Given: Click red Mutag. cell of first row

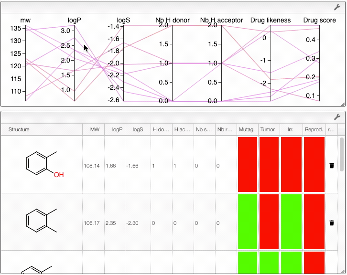Looking at the screenshot, I should click(x=248, y=164).
